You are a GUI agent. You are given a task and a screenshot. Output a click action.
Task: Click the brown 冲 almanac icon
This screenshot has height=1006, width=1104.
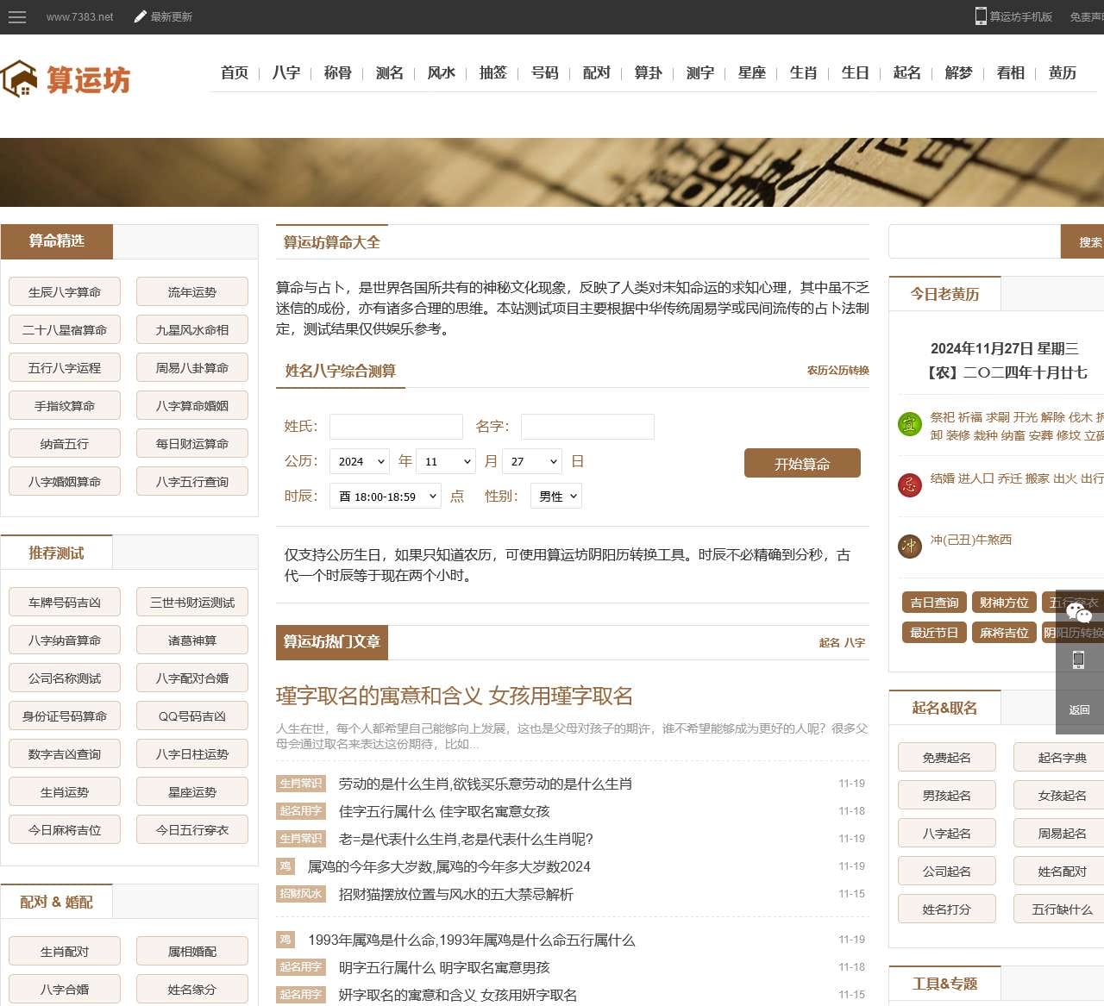click(910, 546)
